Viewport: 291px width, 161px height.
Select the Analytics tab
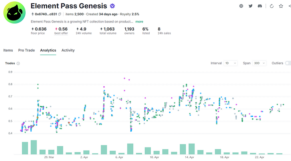pos(48,50)
